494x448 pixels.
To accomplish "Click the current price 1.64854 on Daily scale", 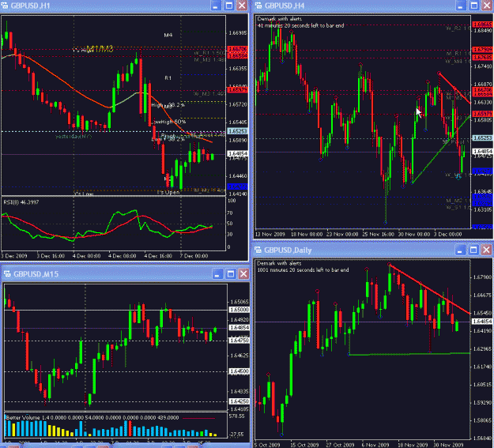I will pos(483,322).
